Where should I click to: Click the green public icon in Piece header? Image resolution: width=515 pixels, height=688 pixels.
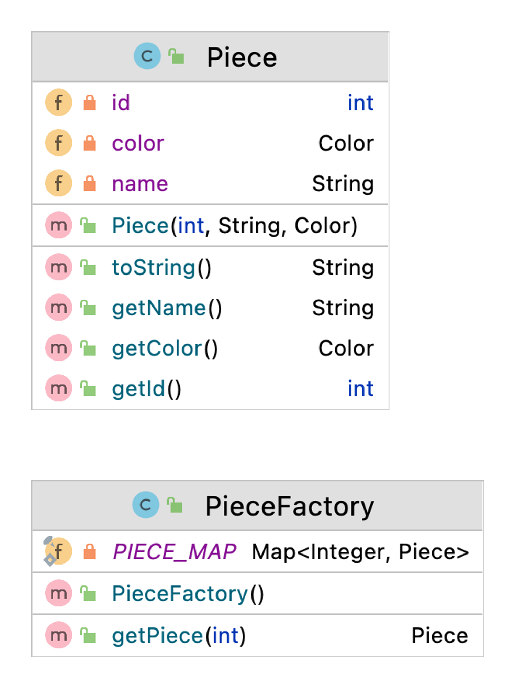point(176,56)
